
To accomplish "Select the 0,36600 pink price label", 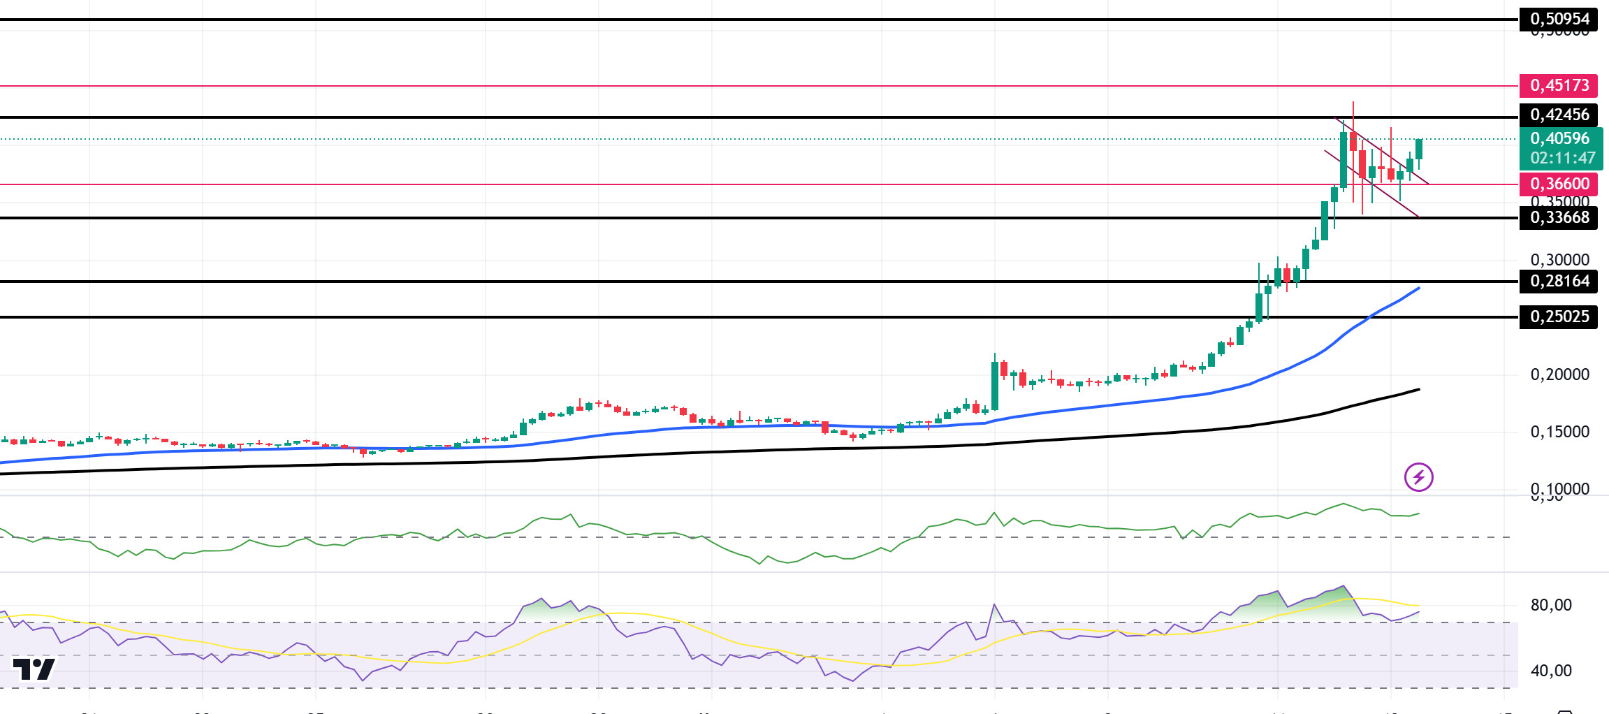I will click(1559, 184).
